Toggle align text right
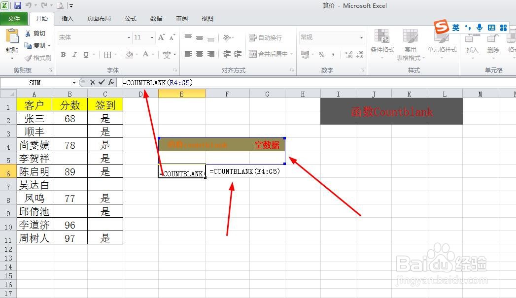 pyautogui.click(x=211, y=54)
